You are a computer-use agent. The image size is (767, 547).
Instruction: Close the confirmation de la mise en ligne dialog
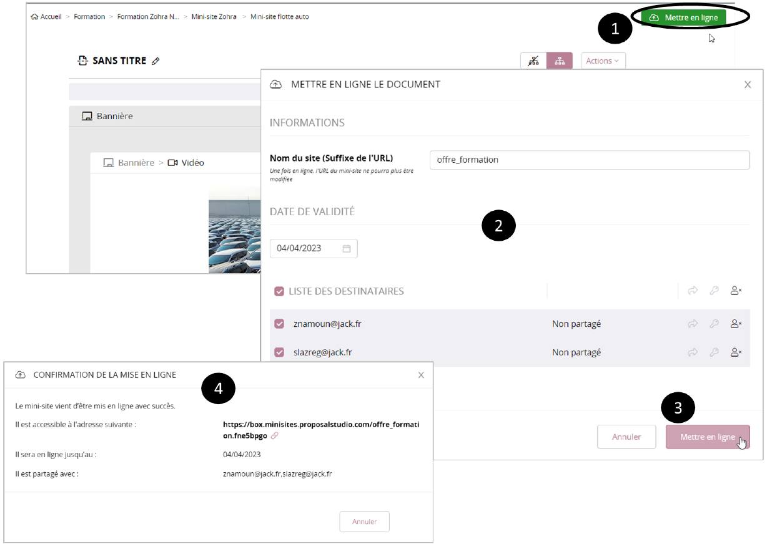tap(421, 375)
